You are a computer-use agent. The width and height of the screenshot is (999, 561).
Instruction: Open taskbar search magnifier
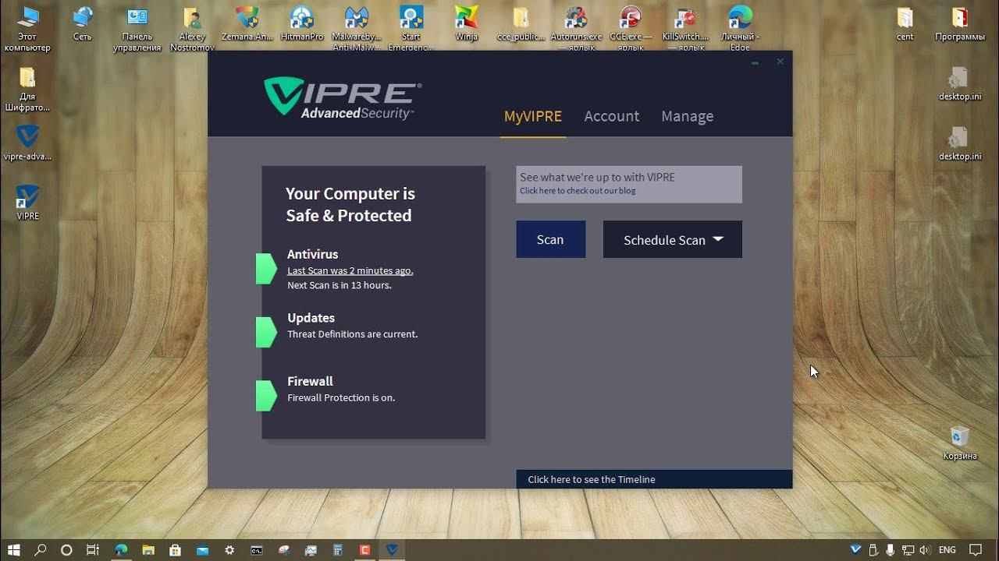tap(41, 549)
